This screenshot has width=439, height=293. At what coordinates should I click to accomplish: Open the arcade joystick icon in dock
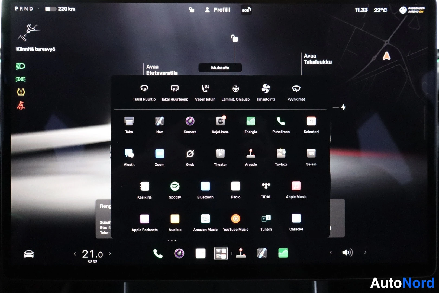[x=241, y=253]
